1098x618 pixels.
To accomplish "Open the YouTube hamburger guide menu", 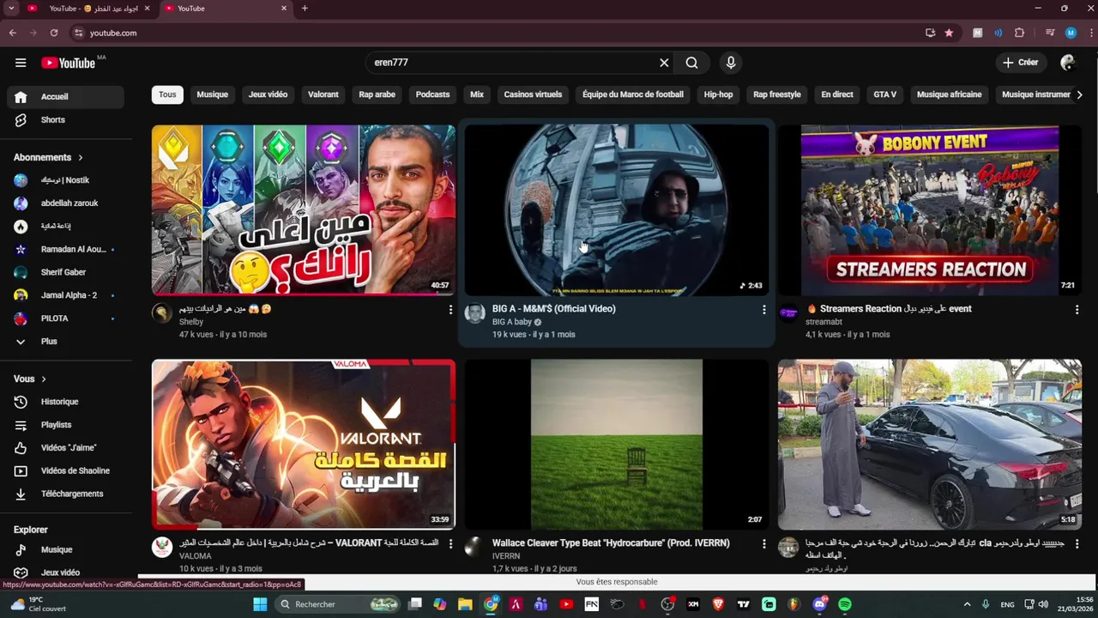I will (21, 63).
